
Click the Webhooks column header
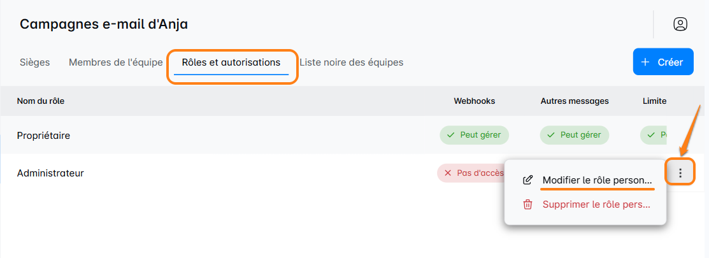click(474, 101)
